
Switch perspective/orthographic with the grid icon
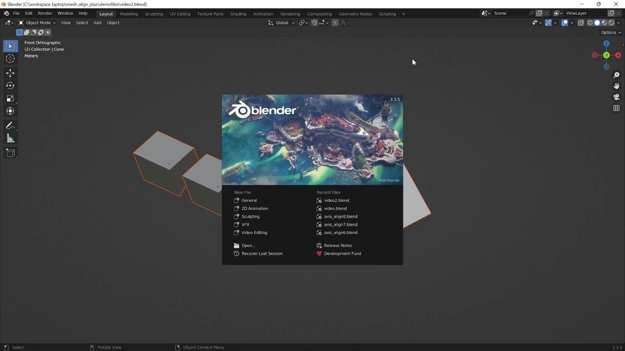click(616, 108)
